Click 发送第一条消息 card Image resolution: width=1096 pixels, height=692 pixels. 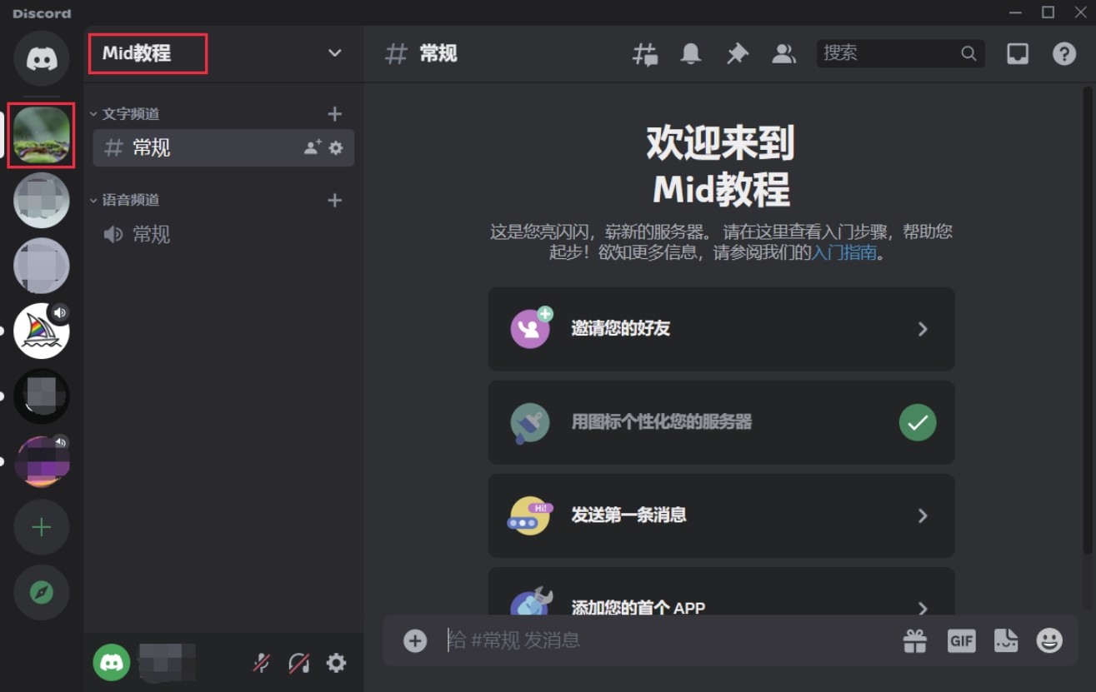pyautogui.click(x=721, y=515)
